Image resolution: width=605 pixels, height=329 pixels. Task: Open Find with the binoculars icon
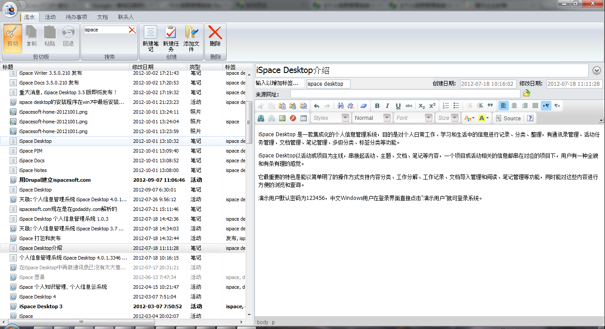click(x=340, y=106)
